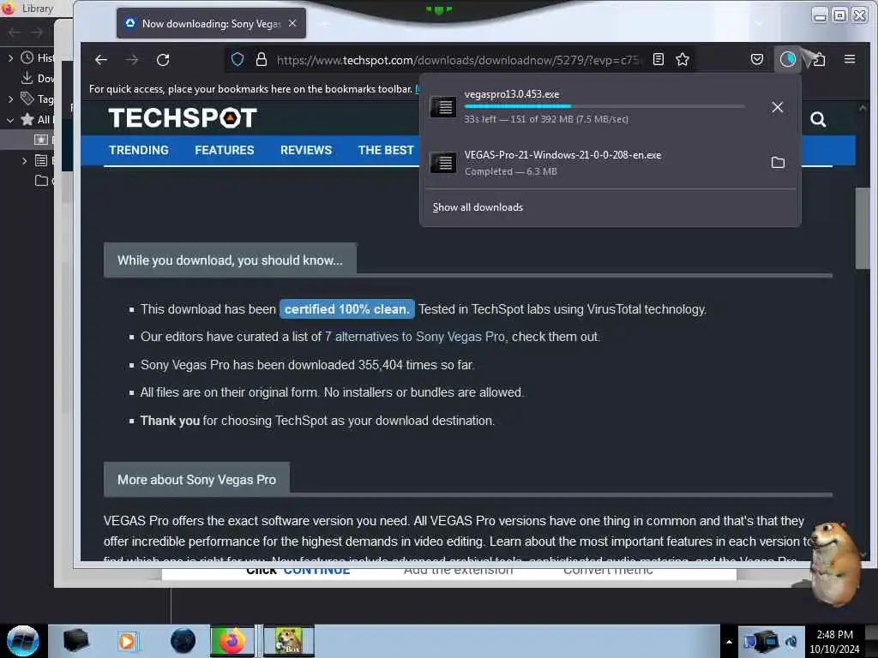Bookmark this page with the star icon
This screenshot has width=878, height=658.
coord(682,59)
